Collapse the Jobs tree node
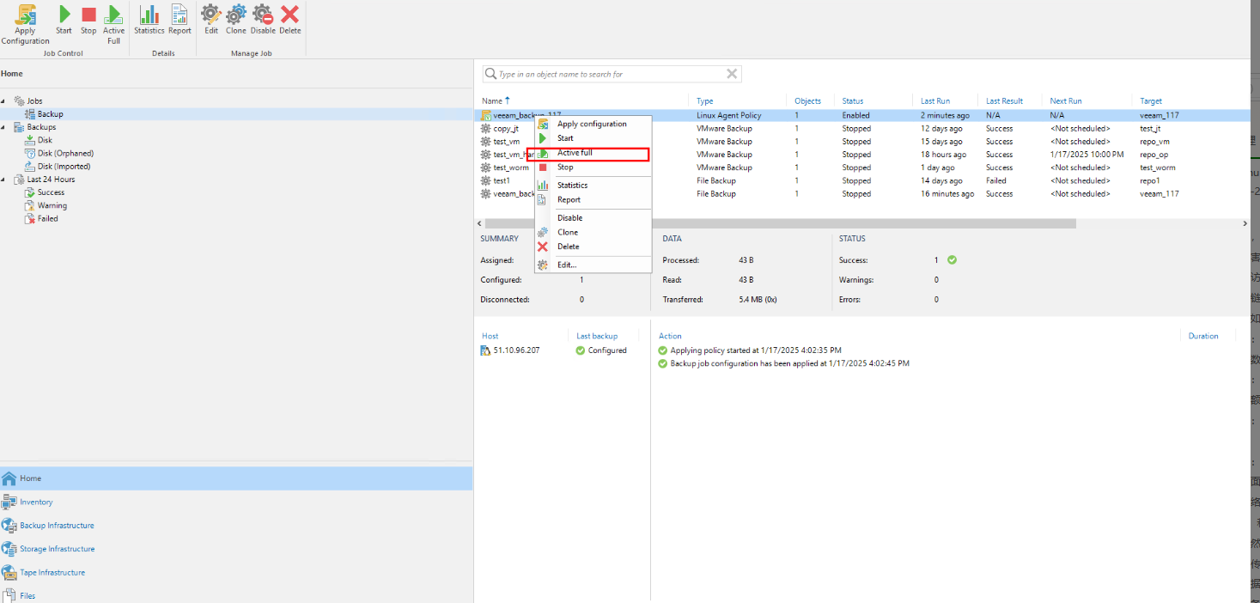 [x=3, y=101]
